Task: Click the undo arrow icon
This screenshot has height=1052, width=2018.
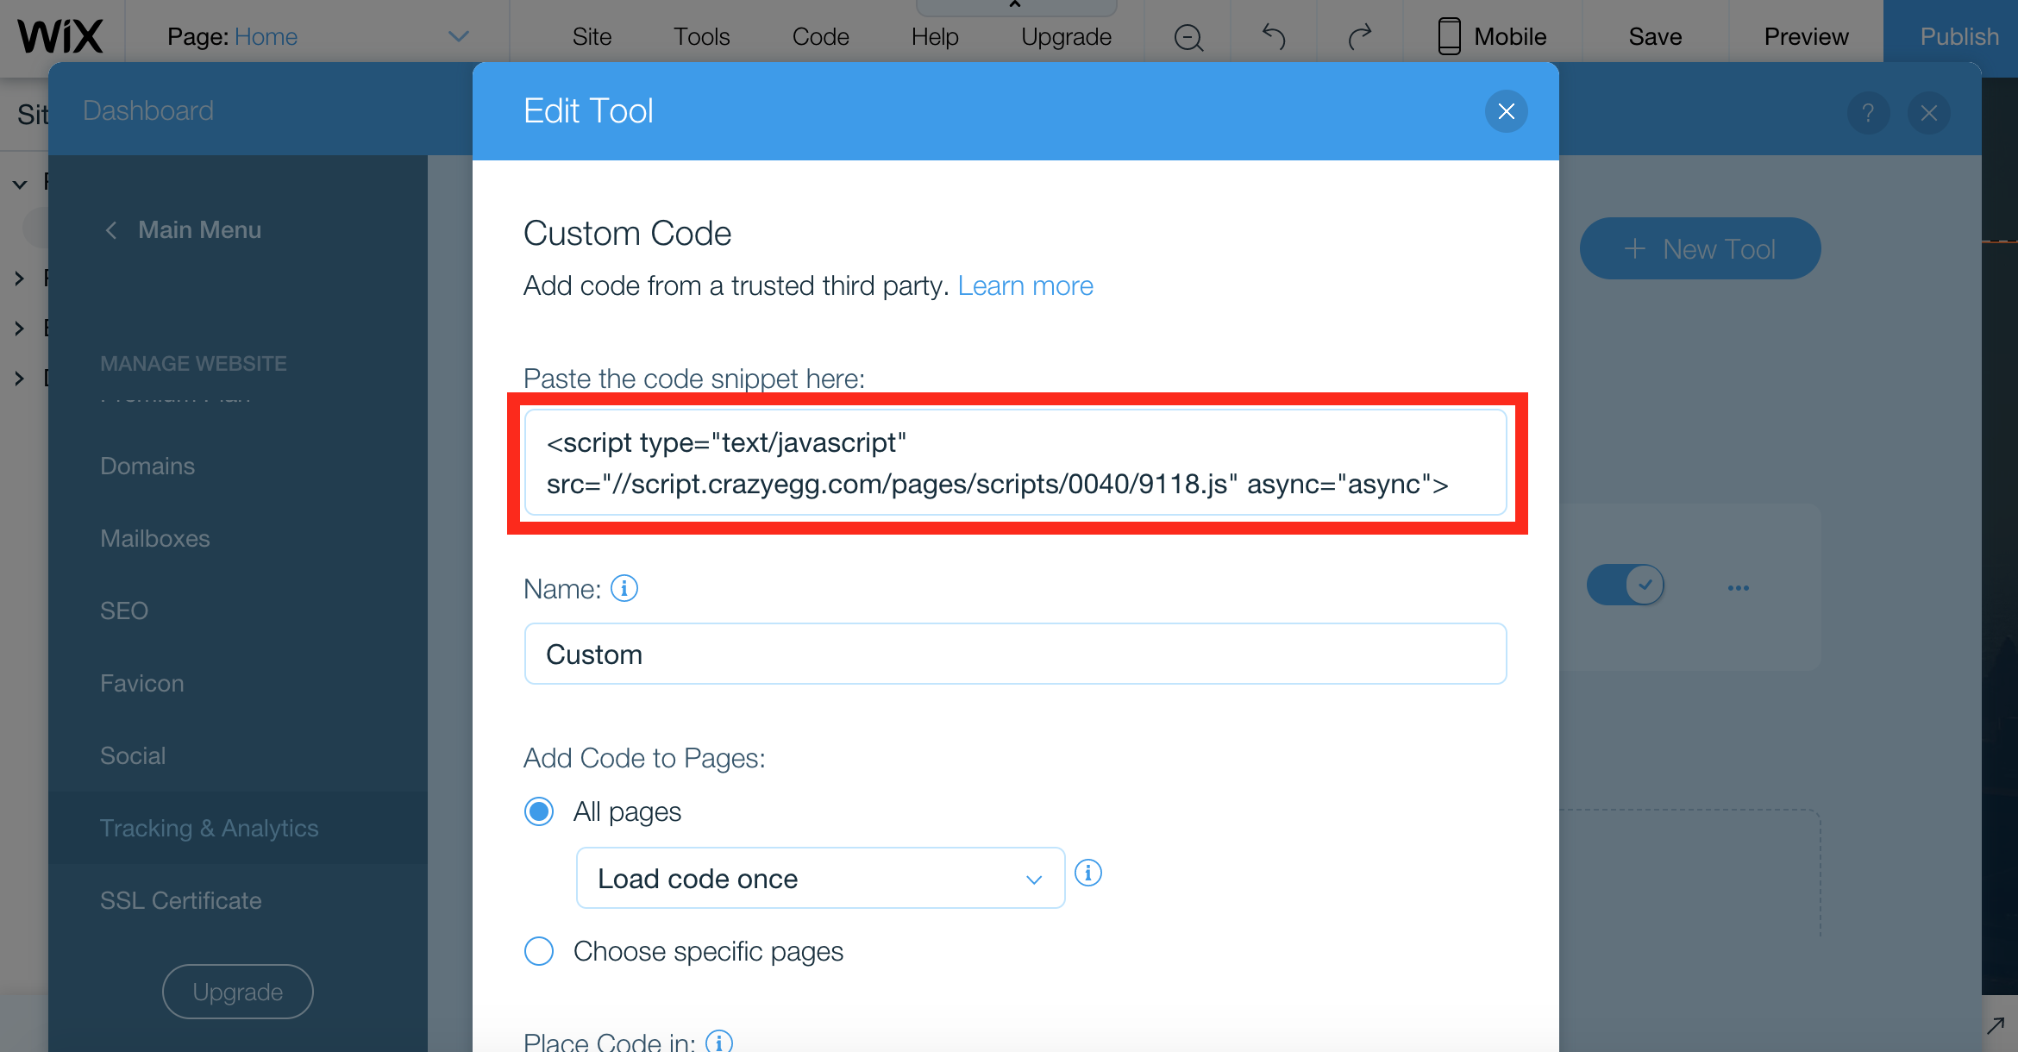Action: (x=1274, y=36)
